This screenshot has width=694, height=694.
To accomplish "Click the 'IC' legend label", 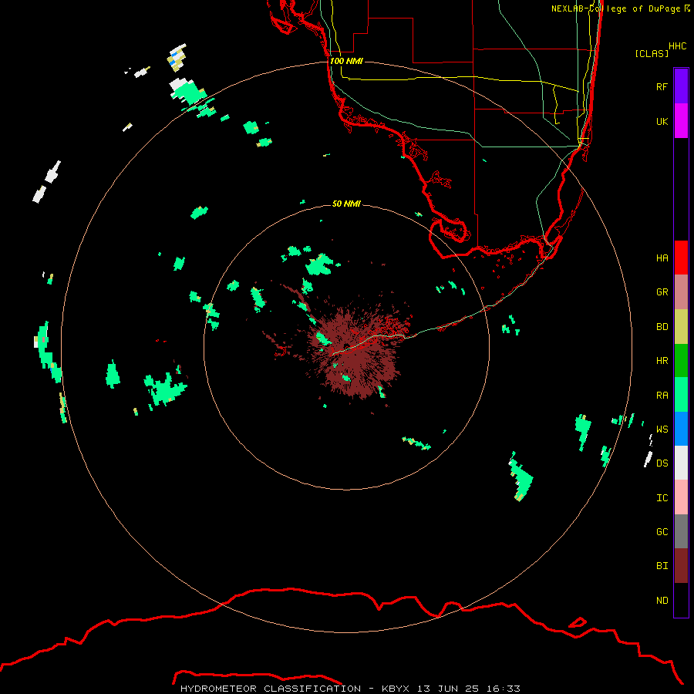I will pyautogui.click(x=662, y=498).
